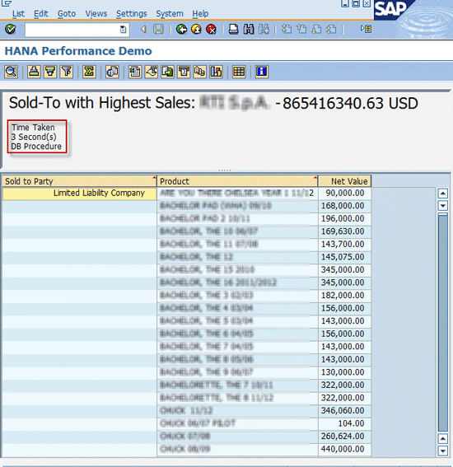Click the scroll-up arrow beside the 90,000.00 row
The image size is (453, 467).
(443, 194)
